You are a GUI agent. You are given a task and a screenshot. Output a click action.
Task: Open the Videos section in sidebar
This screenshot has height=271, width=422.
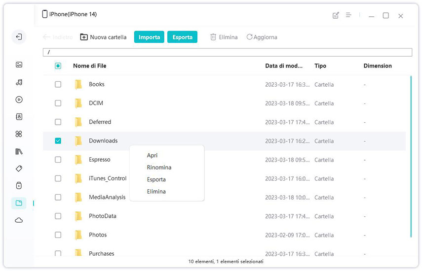coord(19,100)
